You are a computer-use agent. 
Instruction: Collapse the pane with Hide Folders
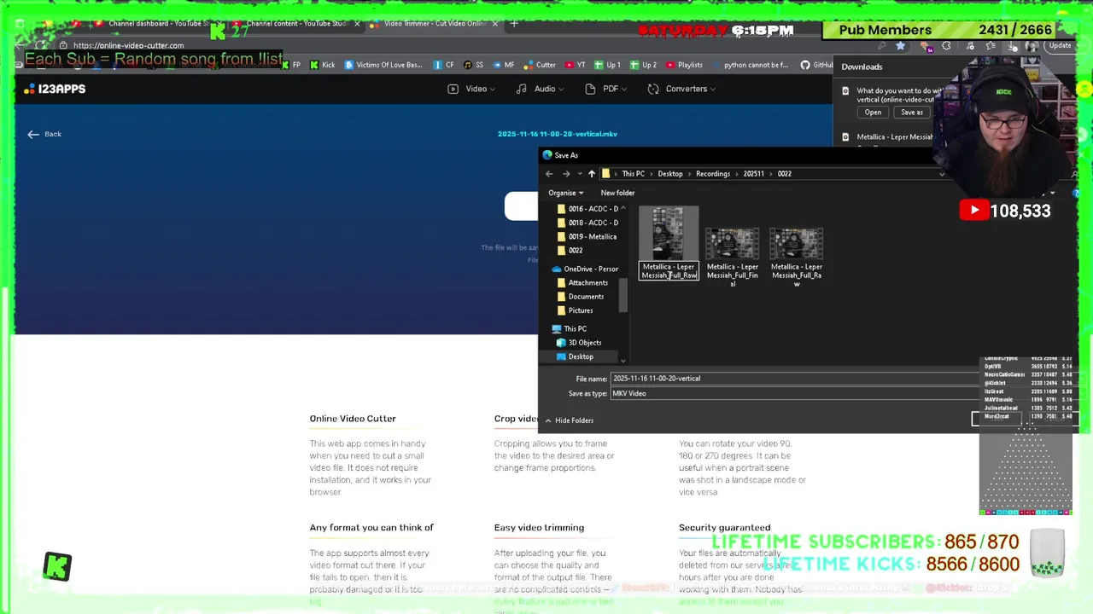click(569, 420)
